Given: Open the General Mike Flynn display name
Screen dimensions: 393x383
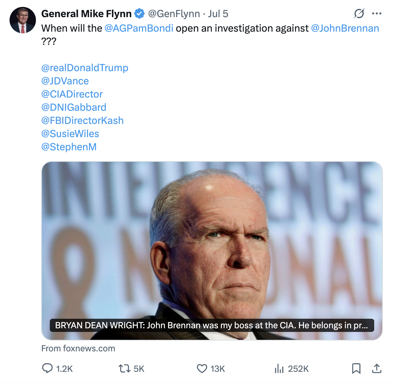Looking at the screenshot, I should [86, 14].
